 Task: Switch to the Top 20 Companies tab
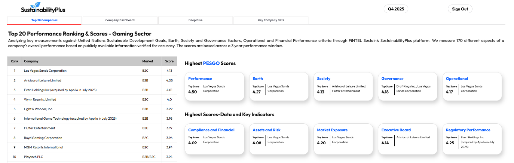(45, 20)
